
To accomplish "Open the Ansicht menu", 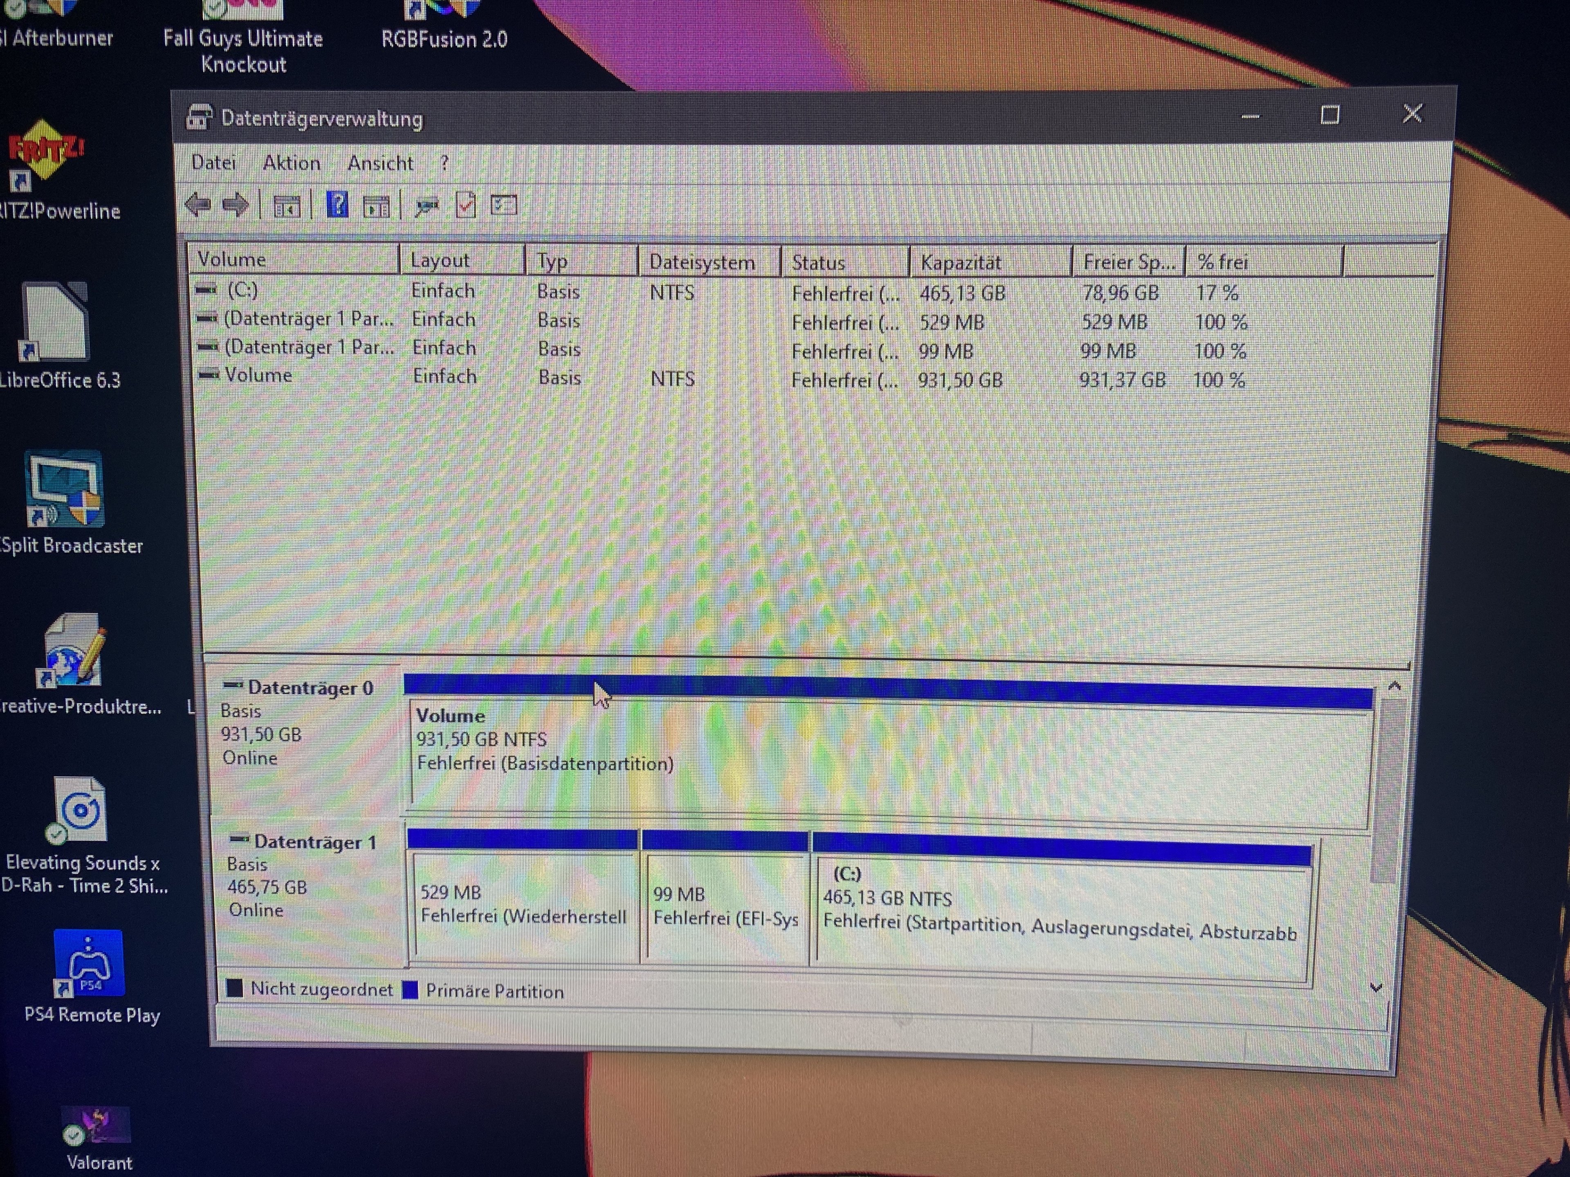I will click(380, 164).
